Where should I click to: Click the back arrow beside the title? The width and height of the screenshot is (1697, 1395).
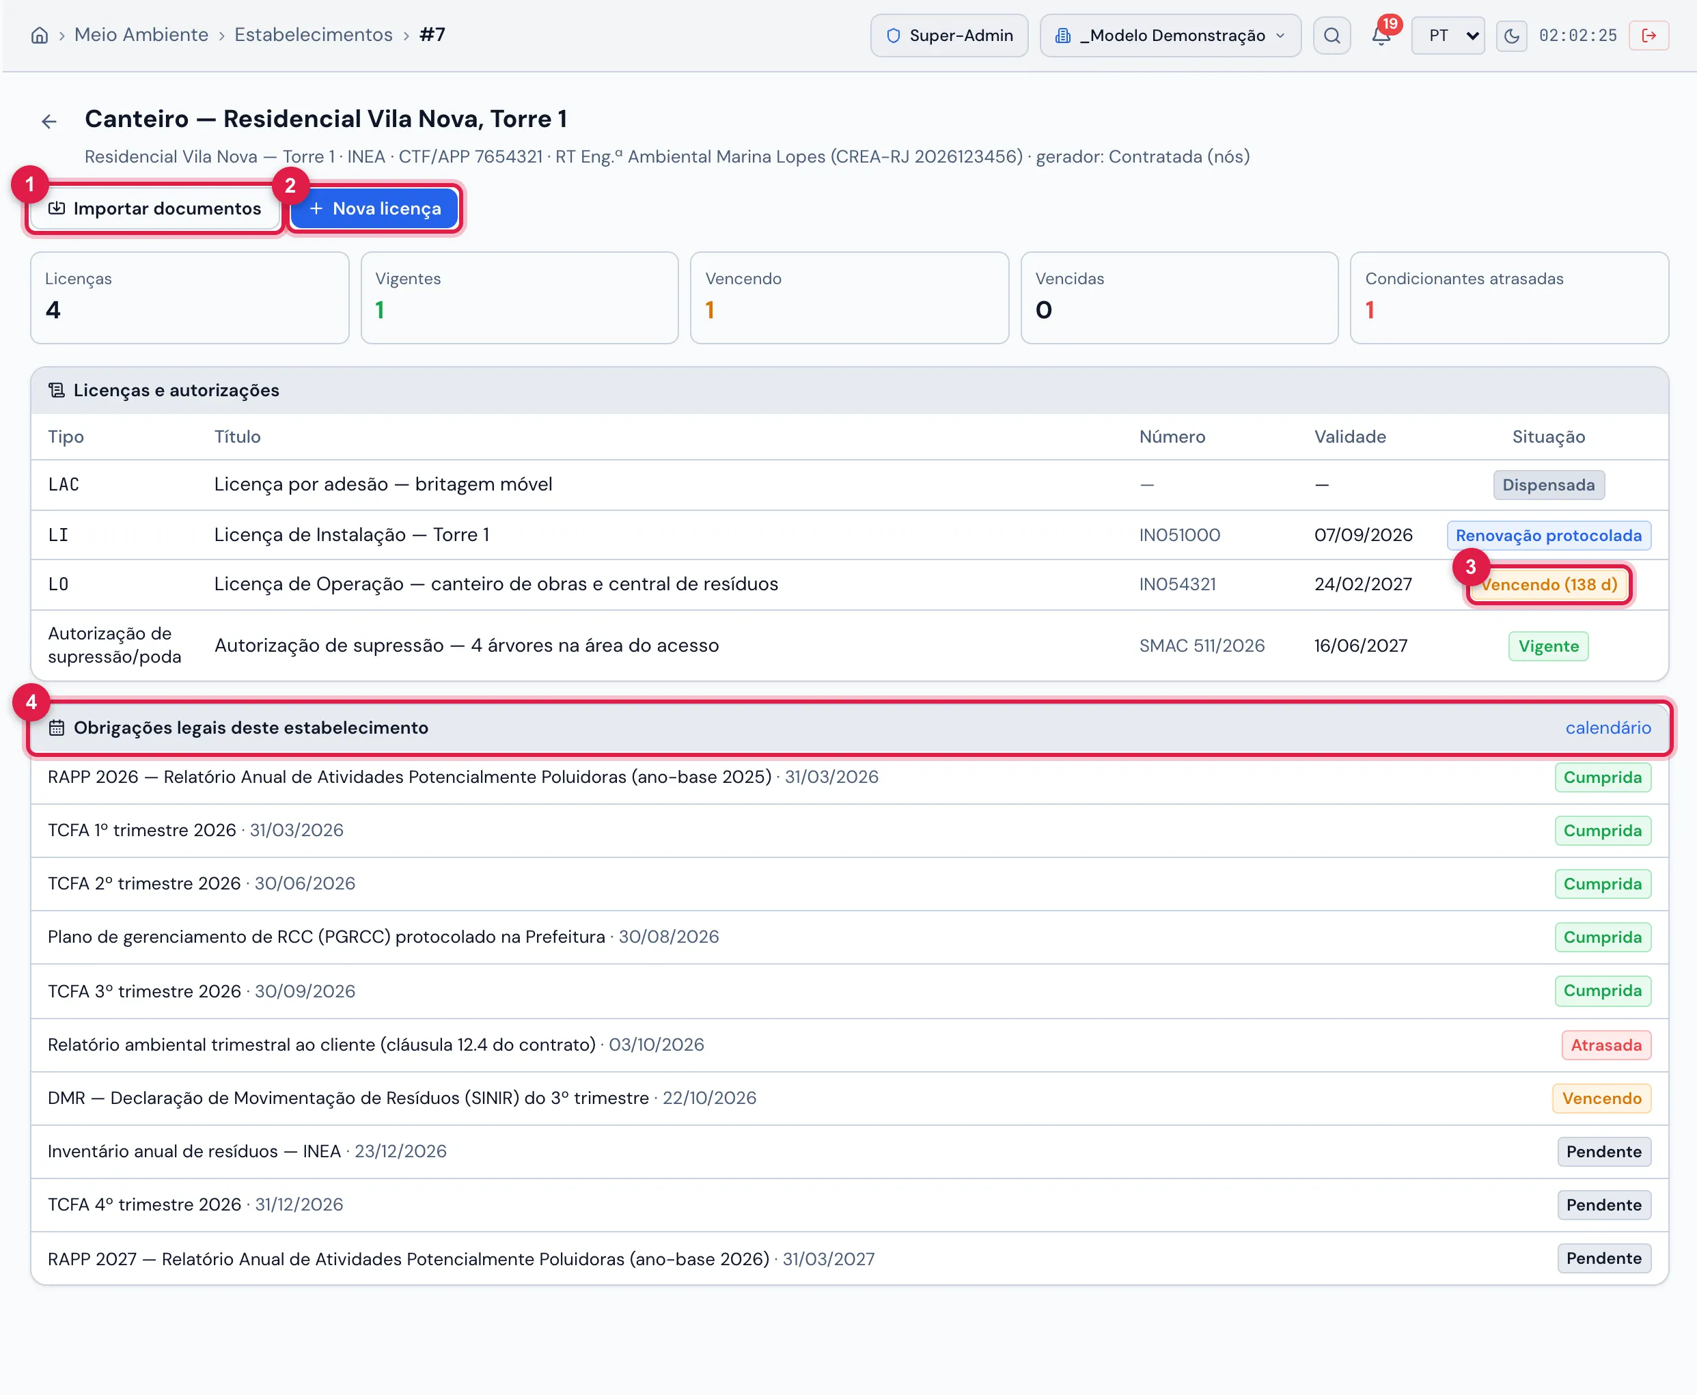49,122
